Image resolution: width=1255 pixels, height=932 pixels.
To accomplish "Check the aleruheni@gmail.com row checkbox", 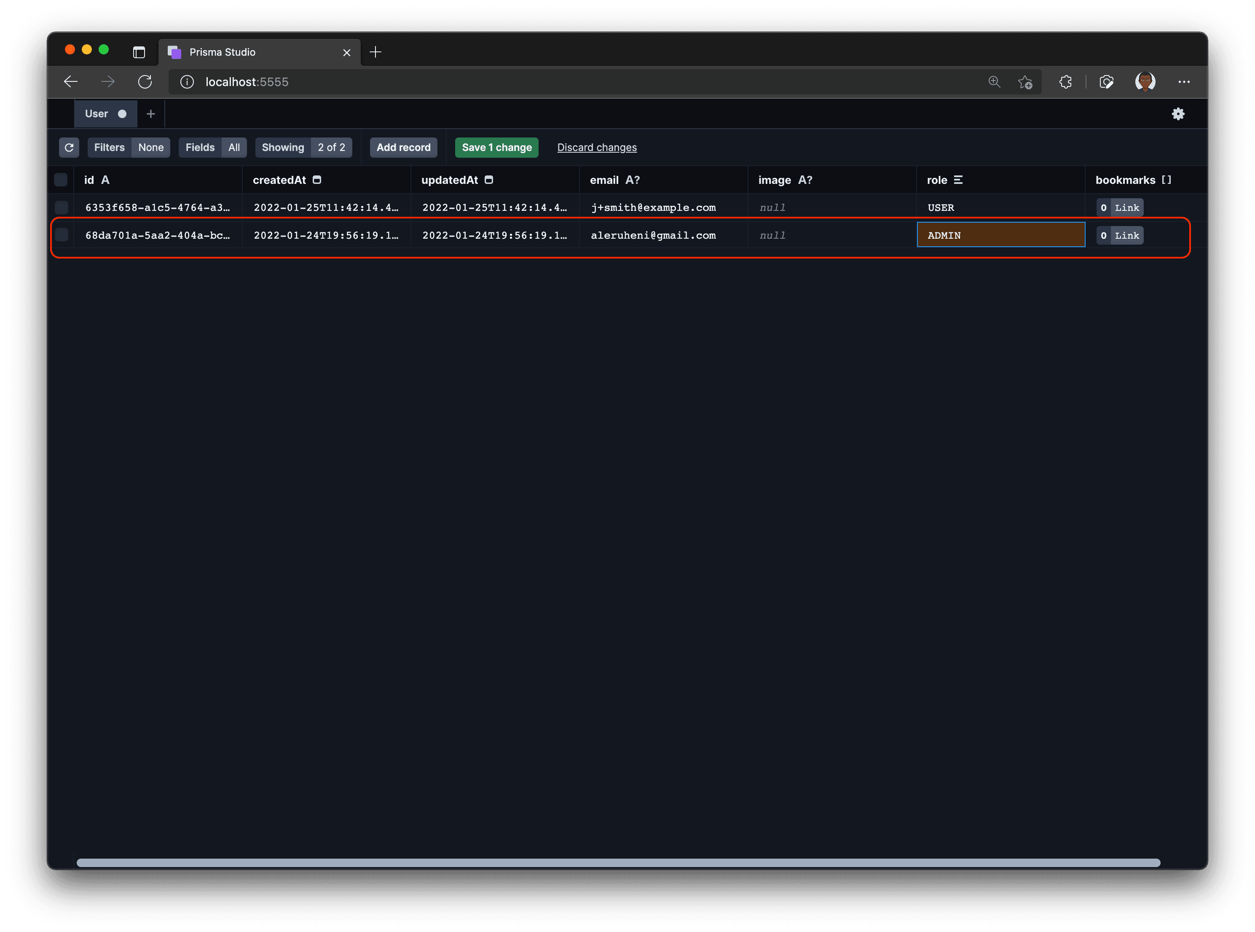I will [x=62, y=235].
